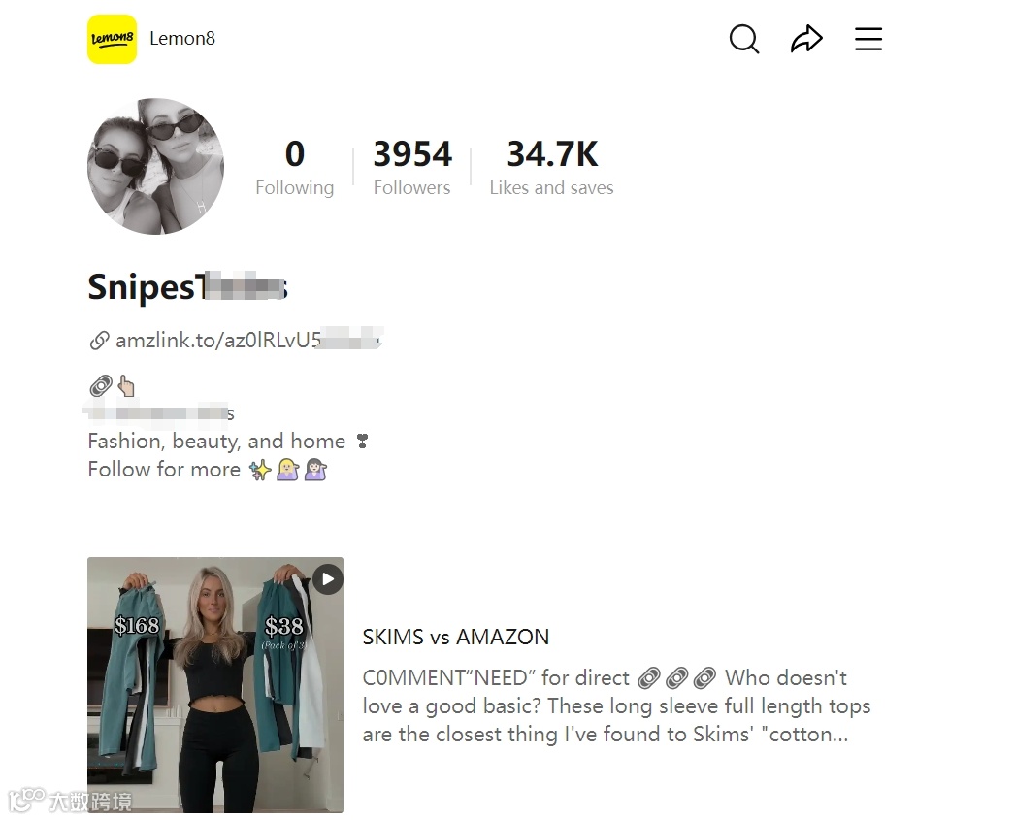This screenshot has height=820, width=1015.
Task: Click the post description starting COMMENT NEED
Action: pos(616,706)
